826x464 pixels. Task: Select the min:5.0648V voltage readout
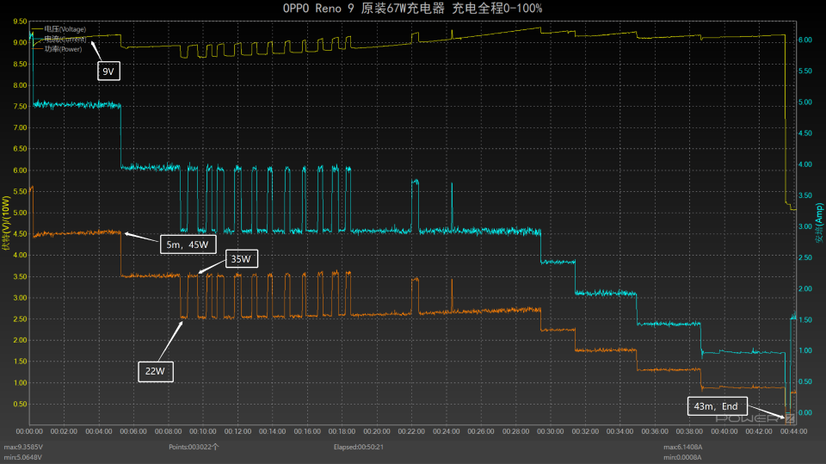pos(22,457)
